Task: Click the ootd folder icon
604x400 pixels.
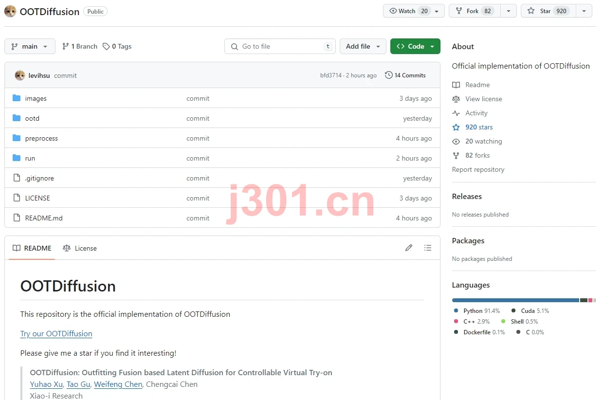Action: 17,118
